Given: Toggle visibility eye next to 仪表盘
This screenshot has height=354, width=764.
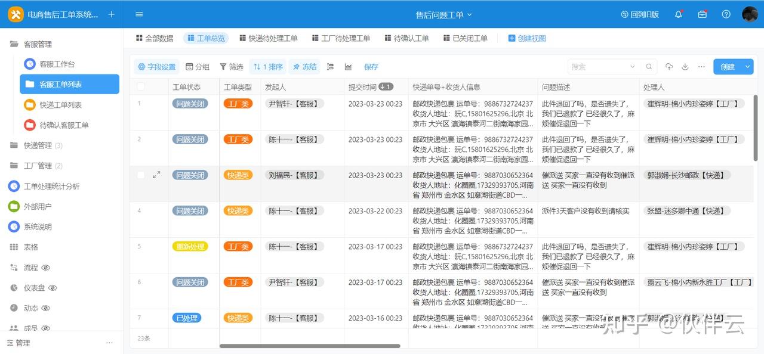Looking at the screenshot, I should tap(53, 288).
